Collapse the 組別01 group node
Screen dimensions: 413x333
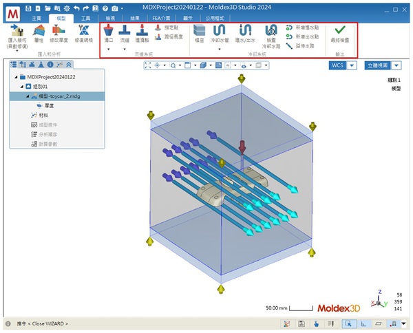pos(22,87)
